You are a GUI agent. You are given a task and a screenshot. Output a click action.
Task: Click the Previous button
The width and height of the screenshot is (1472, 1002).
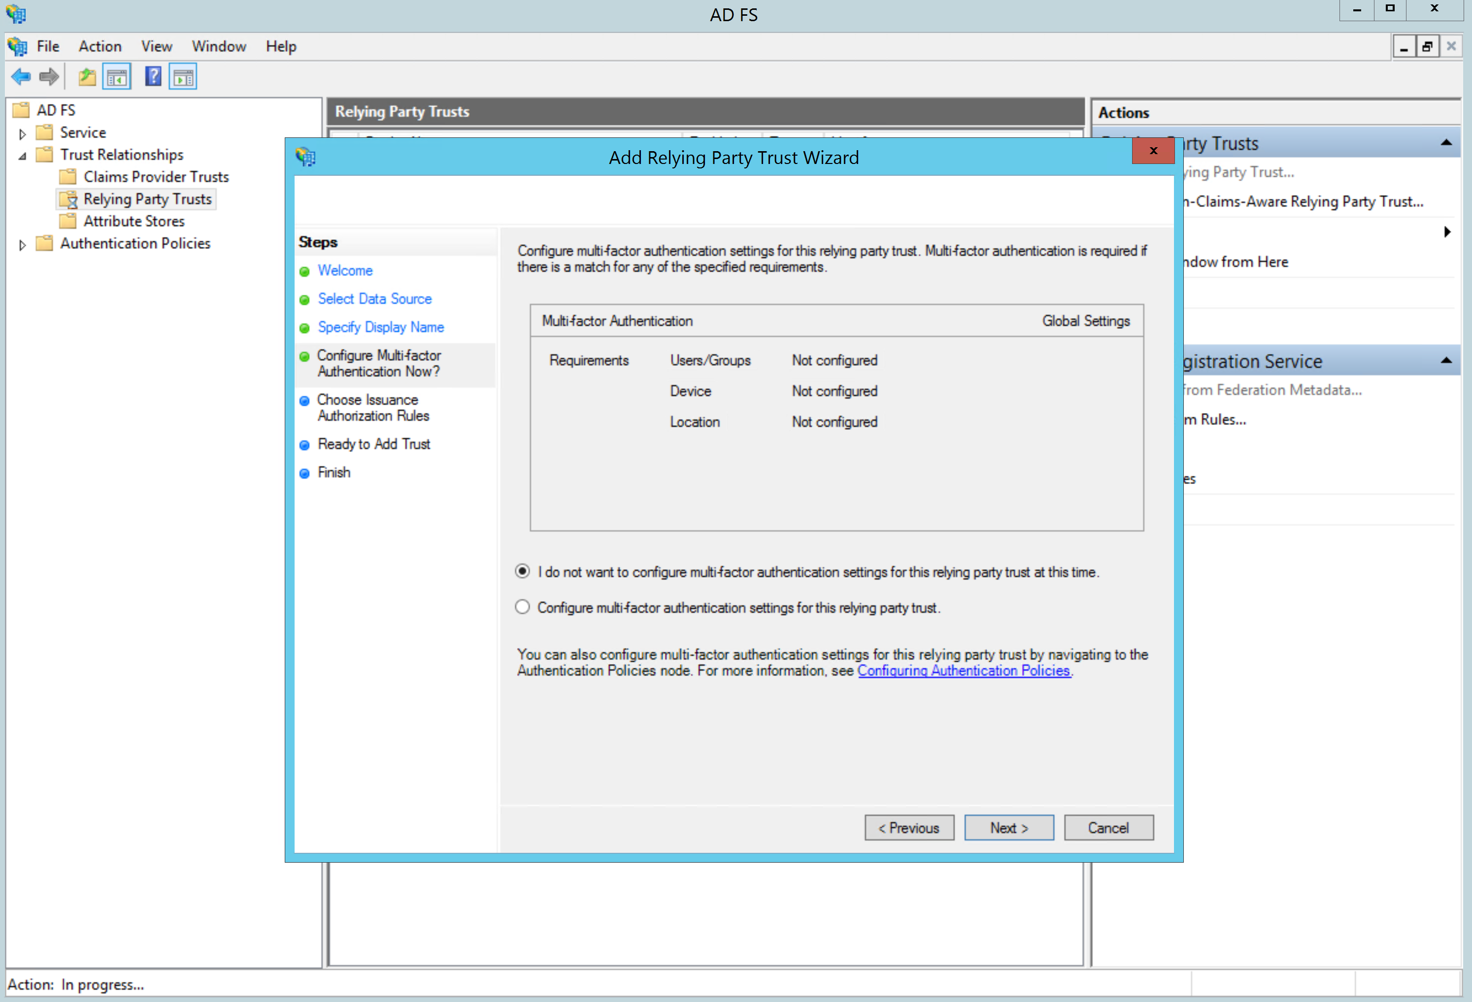pos(909,827)
